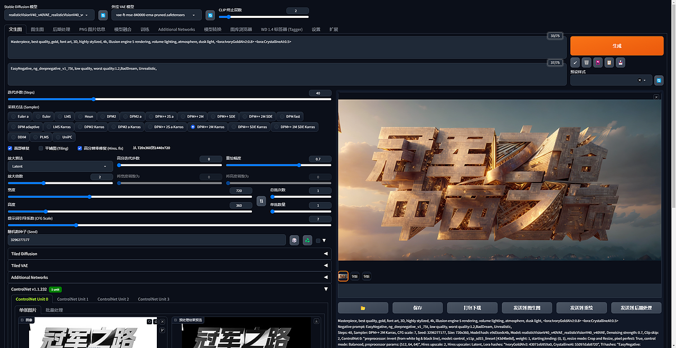The height and width of the screenshot is (348, 676).
Task: Open the brush tool on the ControlNet image
Action: (162, 330)
